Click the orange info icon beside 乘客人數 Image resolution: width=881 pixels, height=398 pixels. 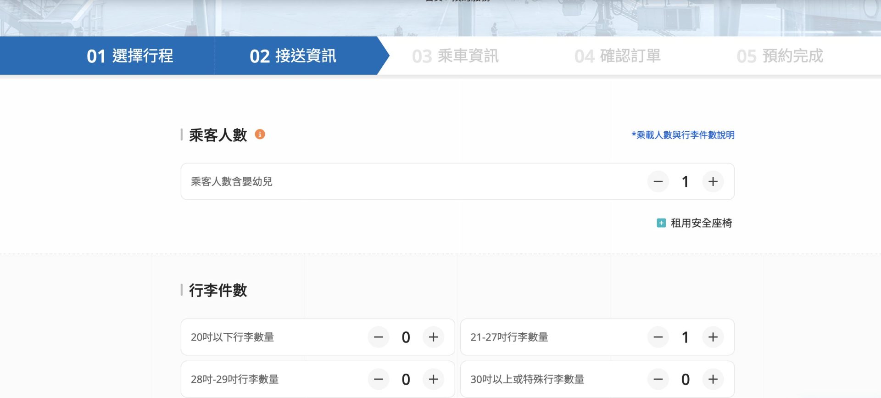point(260,135)
